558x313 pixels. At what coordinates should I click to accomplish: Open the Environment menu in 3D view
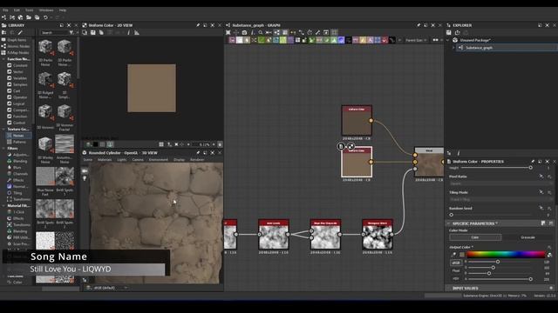pyautogui.click(x=159, y=160)
